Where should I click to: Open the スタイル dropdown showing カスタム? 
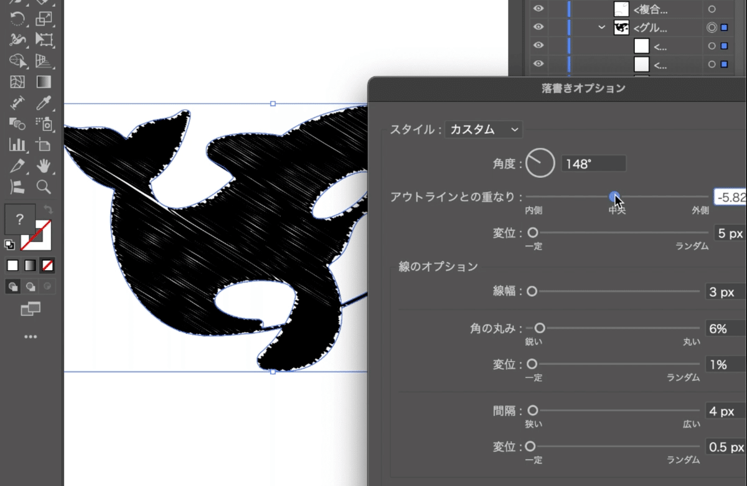pos(482,129)
